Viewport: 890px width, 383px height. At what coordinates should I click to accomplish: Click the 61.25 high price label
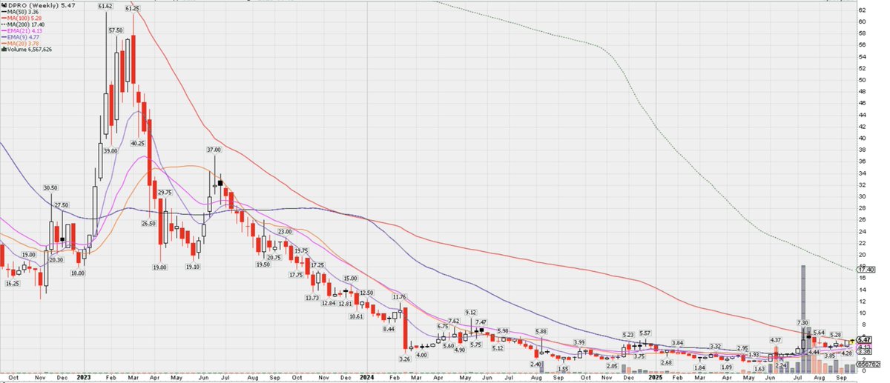[133, 8]
